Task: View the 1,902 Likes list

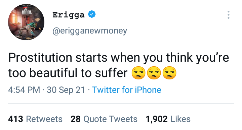Action: (x=168, y=119)
